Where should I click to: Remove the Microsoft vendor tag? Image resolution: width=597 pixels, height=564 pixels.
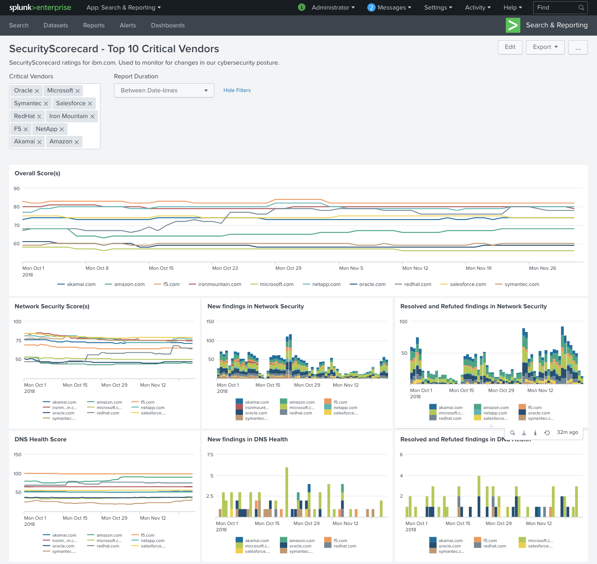click(78, 91)
